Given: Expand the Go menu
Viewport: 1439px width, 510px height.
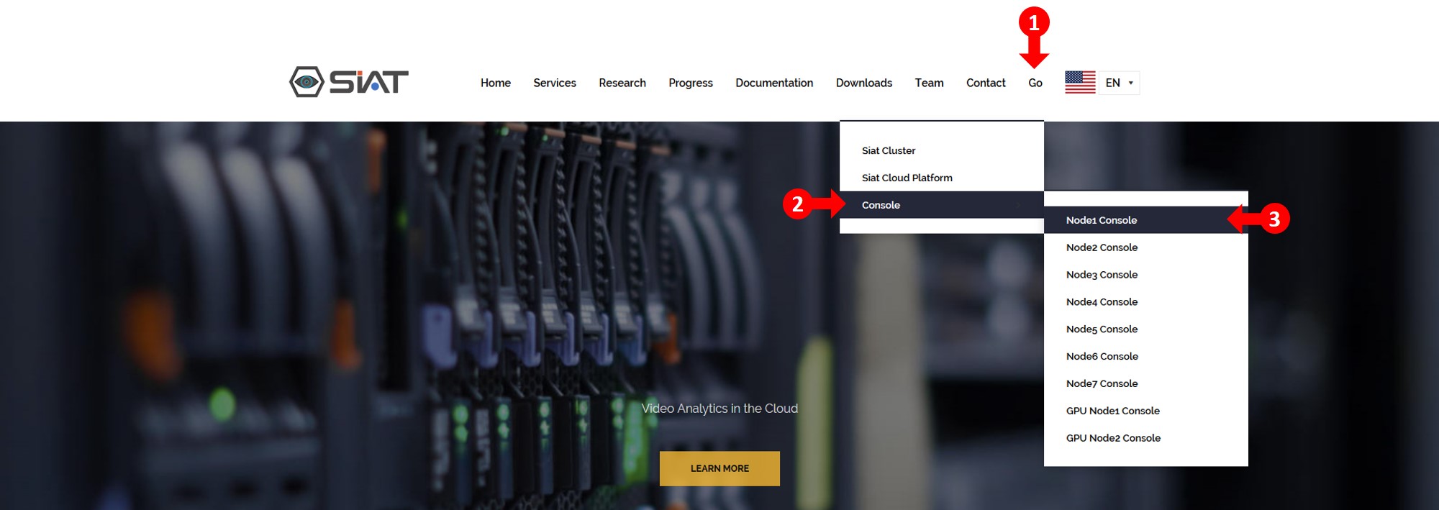Looking at the screenshot, I should pos(1035,83).
